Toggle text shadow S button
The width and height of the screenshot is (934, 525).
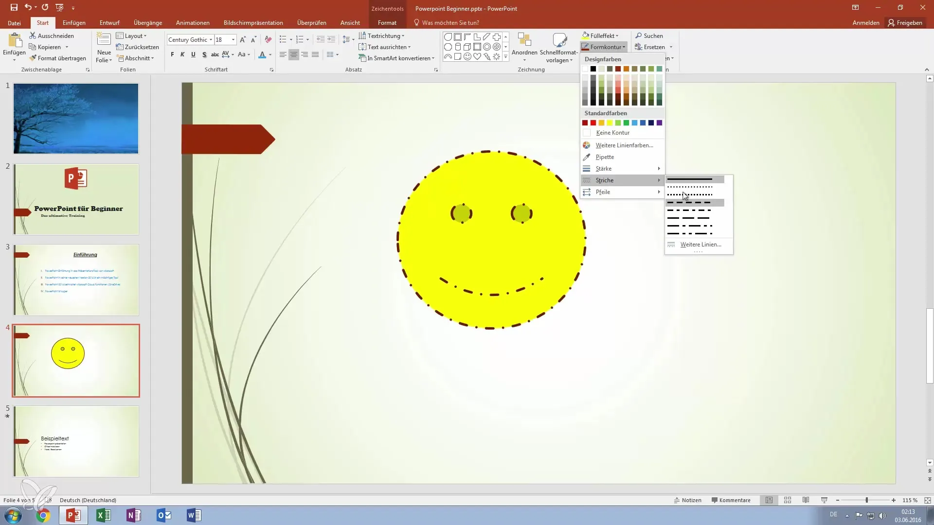point(204,54)
